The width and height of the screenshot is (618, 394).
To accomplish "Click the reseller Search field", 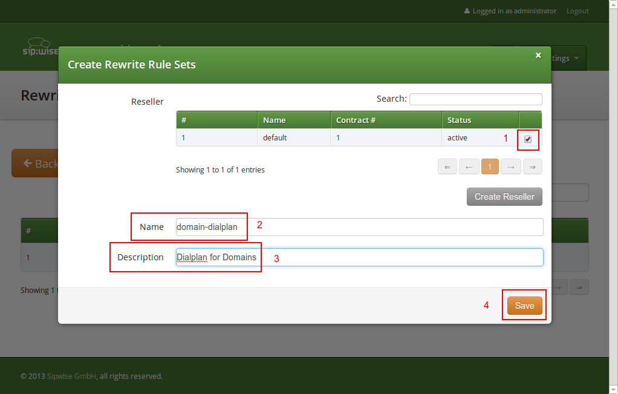I will (476, 99).
